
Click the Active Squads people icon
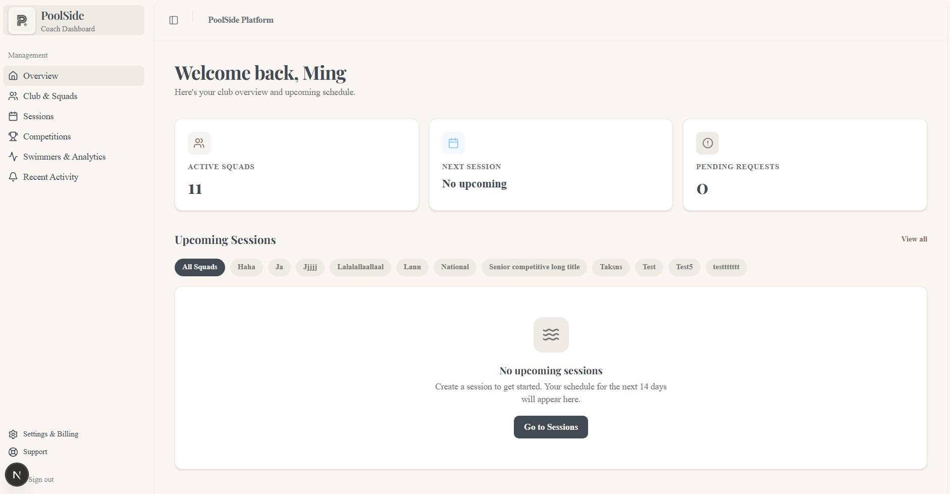click(199, 143)
